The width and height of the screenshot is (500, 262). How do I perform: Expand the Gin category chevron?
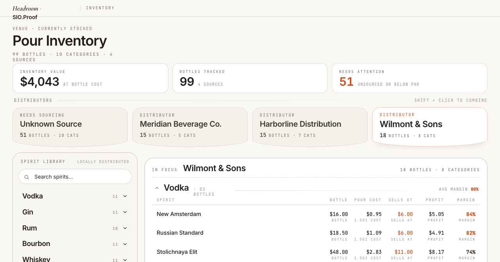[x=125, y=212]
